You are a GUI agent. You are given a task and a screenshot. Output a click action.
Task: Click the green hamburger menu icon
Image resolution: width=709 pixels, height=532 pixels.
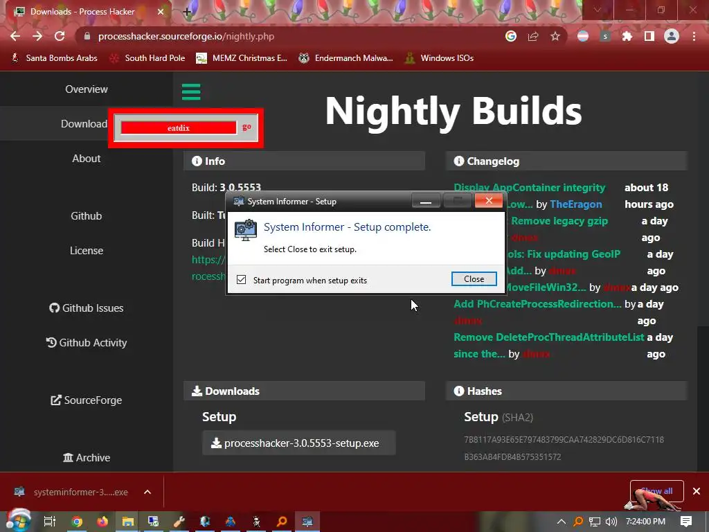click(191, 92)
